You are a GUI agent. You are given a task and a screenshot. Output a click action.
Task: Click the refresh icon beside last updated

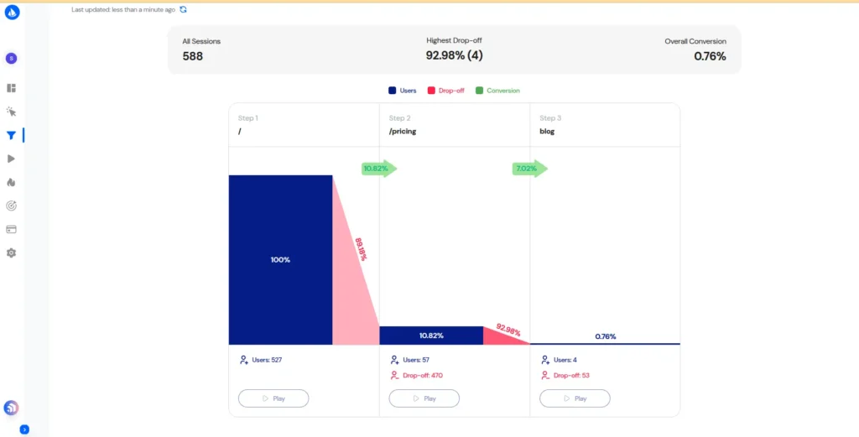tap(183, 8)
